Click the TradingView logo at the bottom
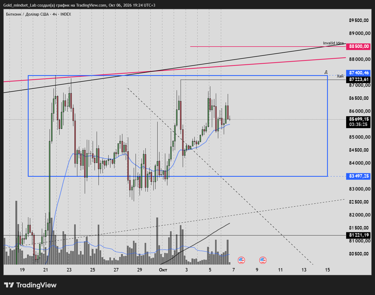Image resolution: width=375 pixels, height=295 pixels. point(30,285)
